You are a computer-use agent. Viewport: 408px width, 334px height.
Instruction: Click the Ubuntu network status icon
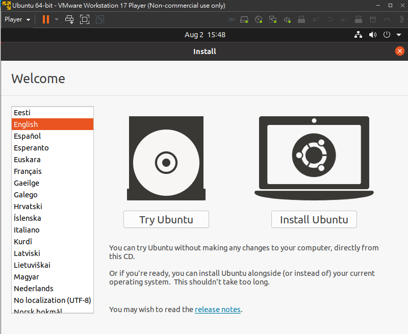[359, 35]
